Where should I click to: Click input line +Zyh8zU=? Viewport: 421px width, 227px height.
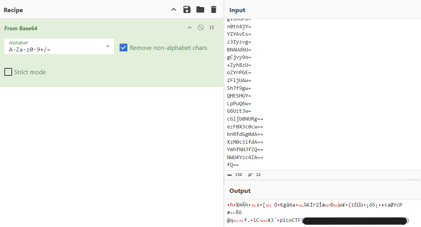pyautogui.click(x=239, y=65)
